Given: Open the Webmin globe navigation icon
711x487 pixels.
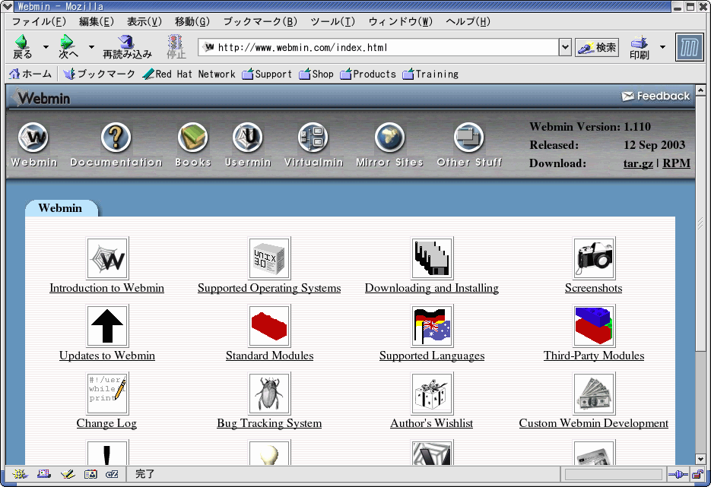Looking at the screenshot, I should click(33, 138).
